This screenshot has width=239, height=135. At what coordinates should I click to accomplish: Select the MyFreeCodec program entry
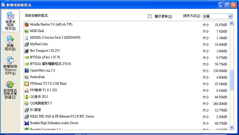tap(127, 44)
